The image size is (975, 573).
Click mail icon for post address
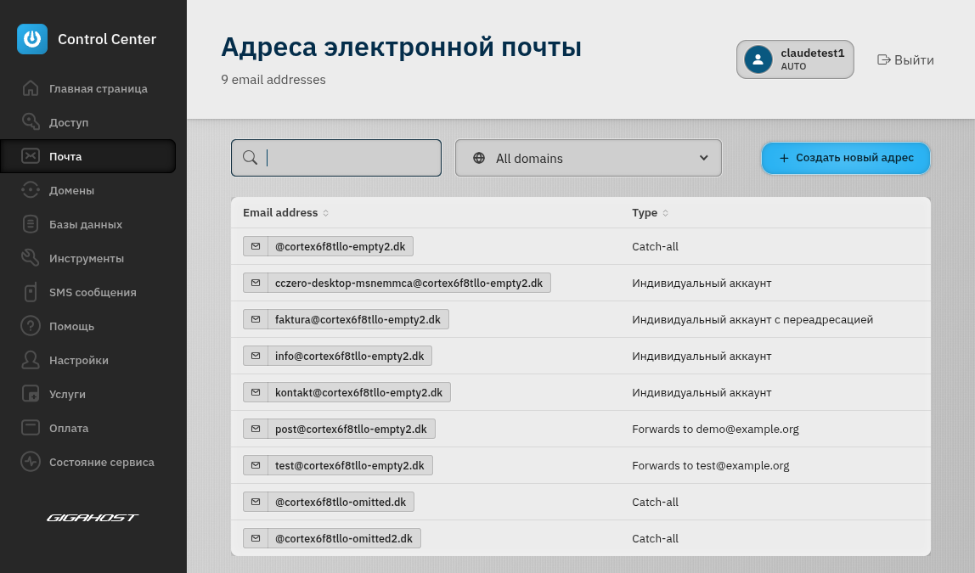[x=256, y=429]
